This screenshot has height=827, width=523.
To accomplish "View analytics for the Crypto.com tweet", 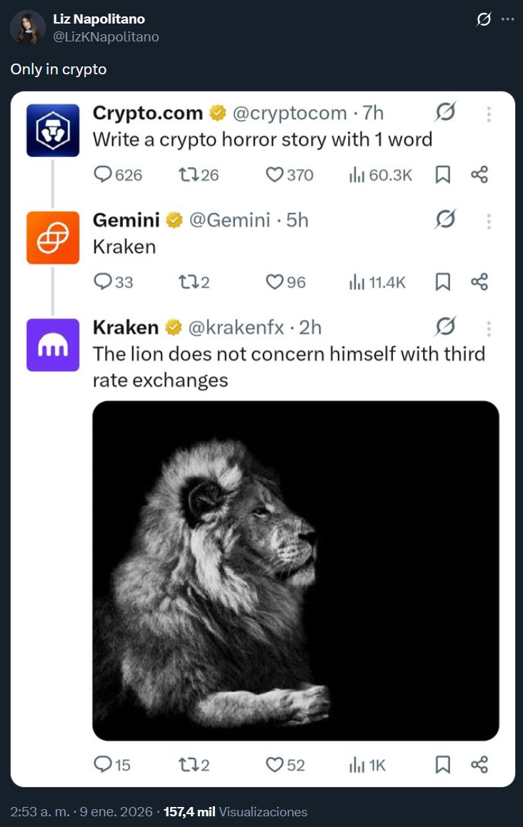I will 358,174.
